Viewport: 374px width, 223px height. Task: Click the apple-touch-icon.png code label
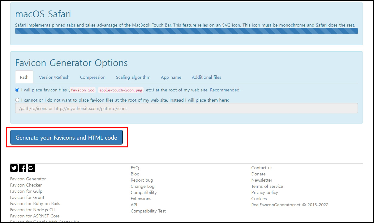tap(121, 90)
